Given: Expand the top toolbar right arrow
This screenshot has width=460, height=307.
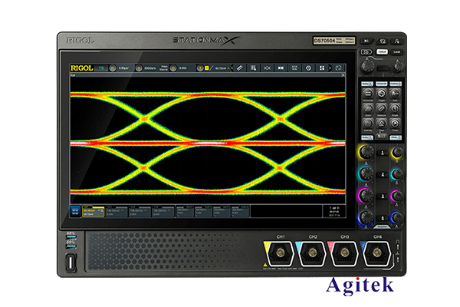Looking at the screenshot, I should [338, 68].
